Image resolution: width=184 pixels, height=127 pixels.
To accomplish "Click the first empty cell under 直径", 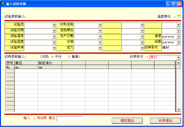I will 26,71.
